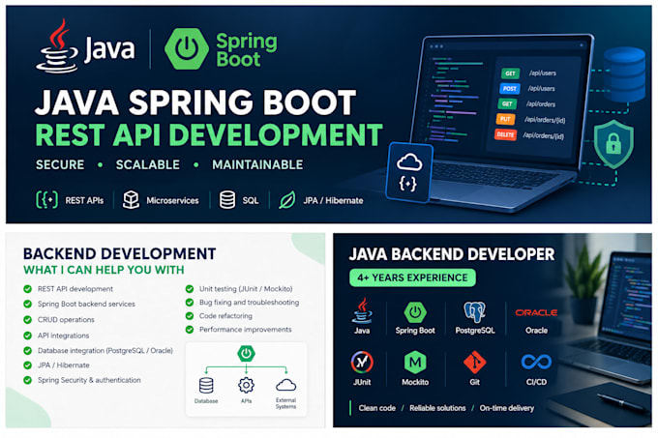The image size is (658, 438).
Task: Click the green Mockito hexagon icon
Action: coord(415,363)
